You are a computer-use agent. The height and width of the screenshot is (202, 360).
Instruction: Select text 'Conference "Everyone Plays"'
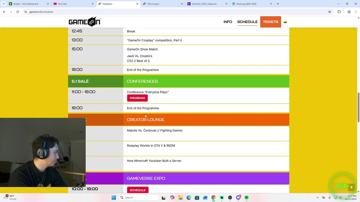click(x=148, y=92)
